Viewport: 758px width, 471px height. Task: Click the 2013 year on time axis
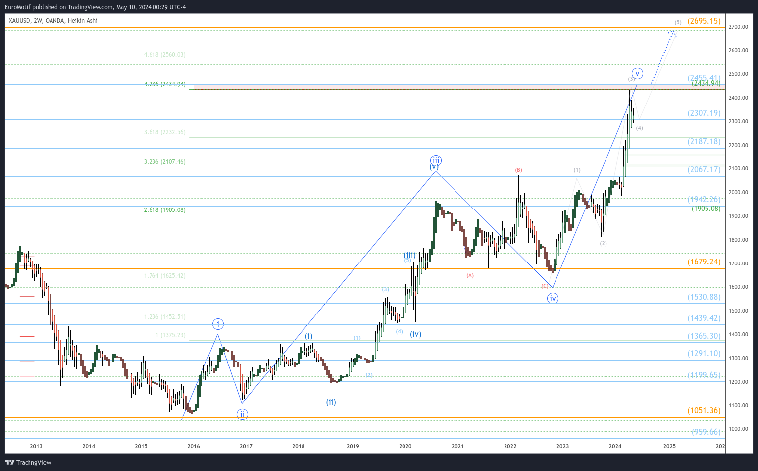[36, 446]
